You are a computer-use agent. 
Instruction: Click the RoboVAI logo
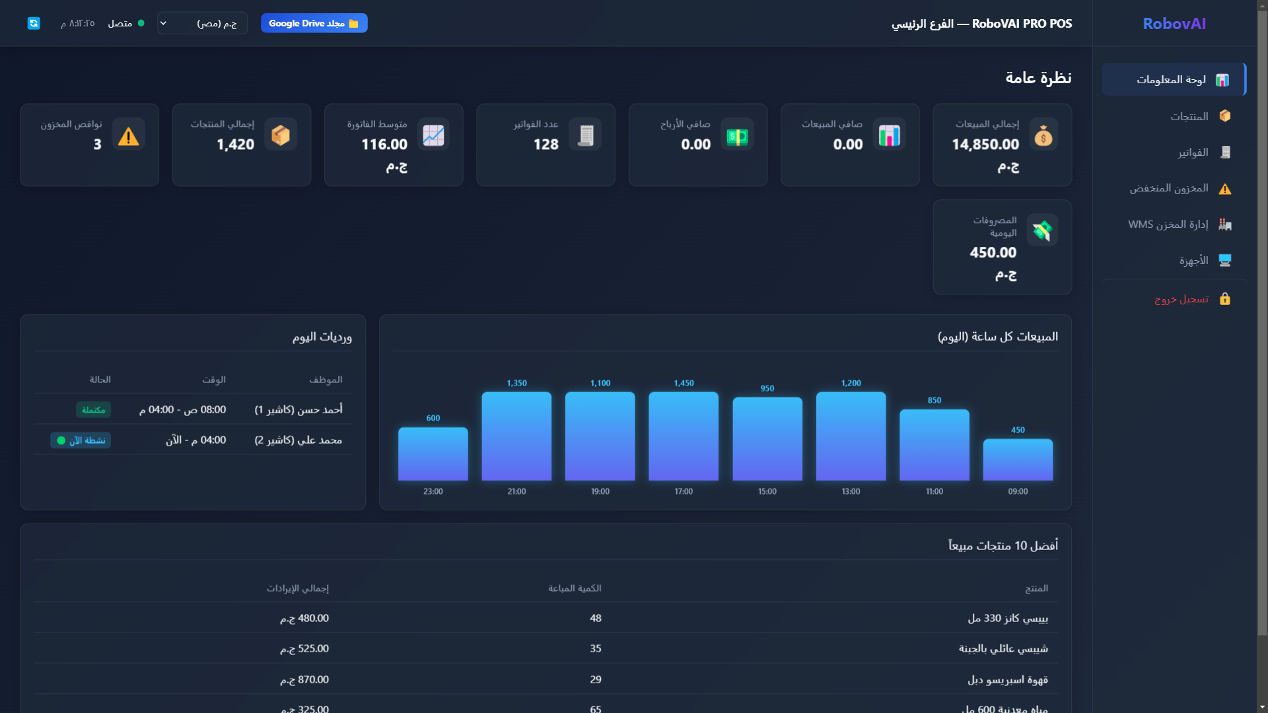tap(1174, 24)
